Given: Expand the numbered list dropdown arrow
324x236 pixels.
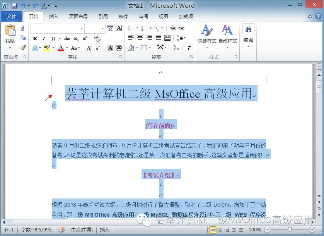Looking at the screenshot, I should (150, 28).
